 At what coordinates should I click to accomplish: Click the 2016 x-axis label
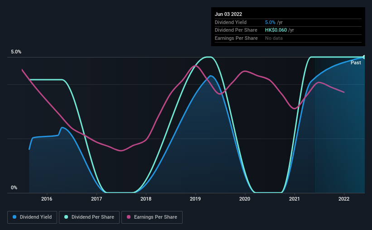(x=47, y=199)
